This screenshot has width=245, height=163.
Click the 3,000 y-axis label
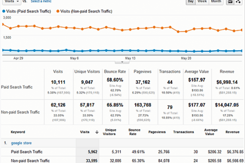(7, 18)
